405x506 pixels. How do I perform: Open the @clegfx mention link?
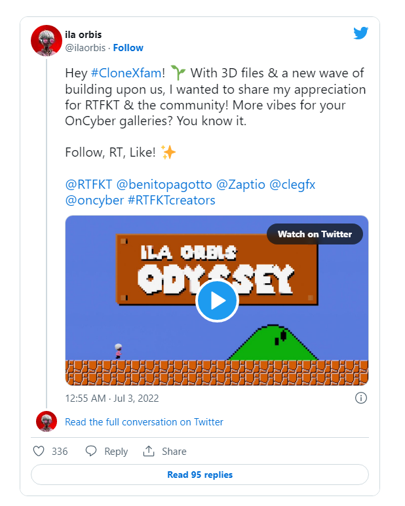[x=292, y=185]
